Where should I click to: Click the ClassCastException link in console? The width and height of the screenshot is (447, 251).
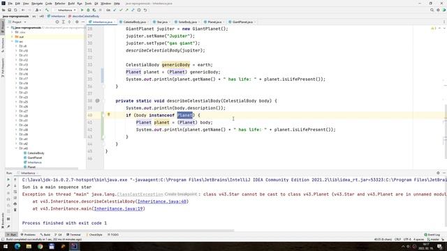point(140,195)
